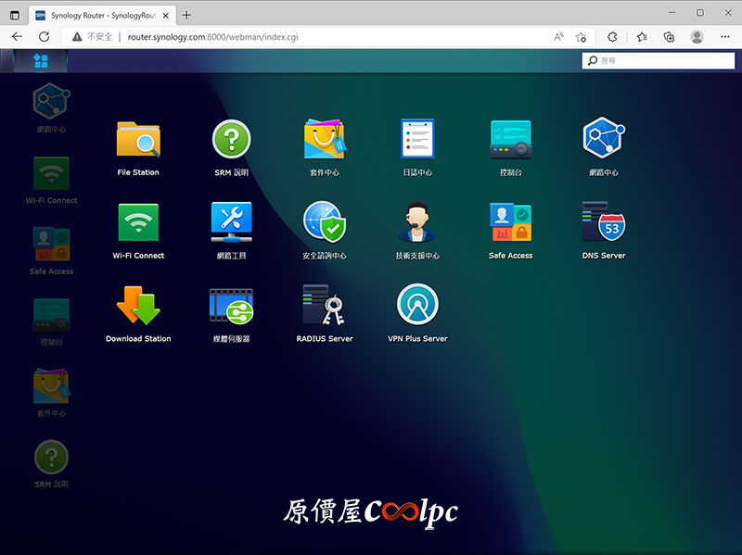Launch VPN Plus Server
742x555 pixels.
tap(417, 314)
